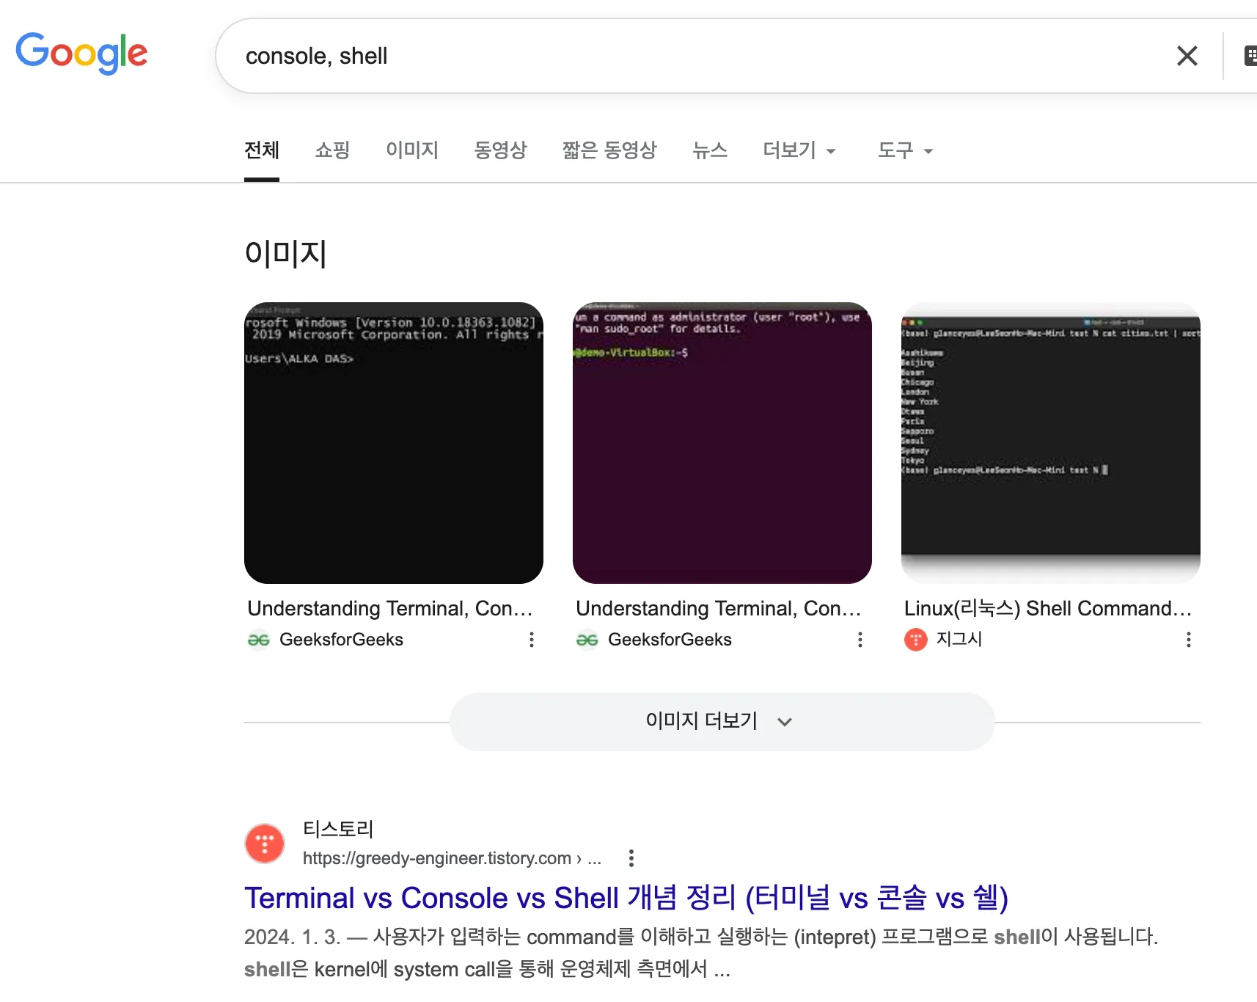Open the 동영상 tab
The image size is (1257, 1002).
(x=500, y=150)
